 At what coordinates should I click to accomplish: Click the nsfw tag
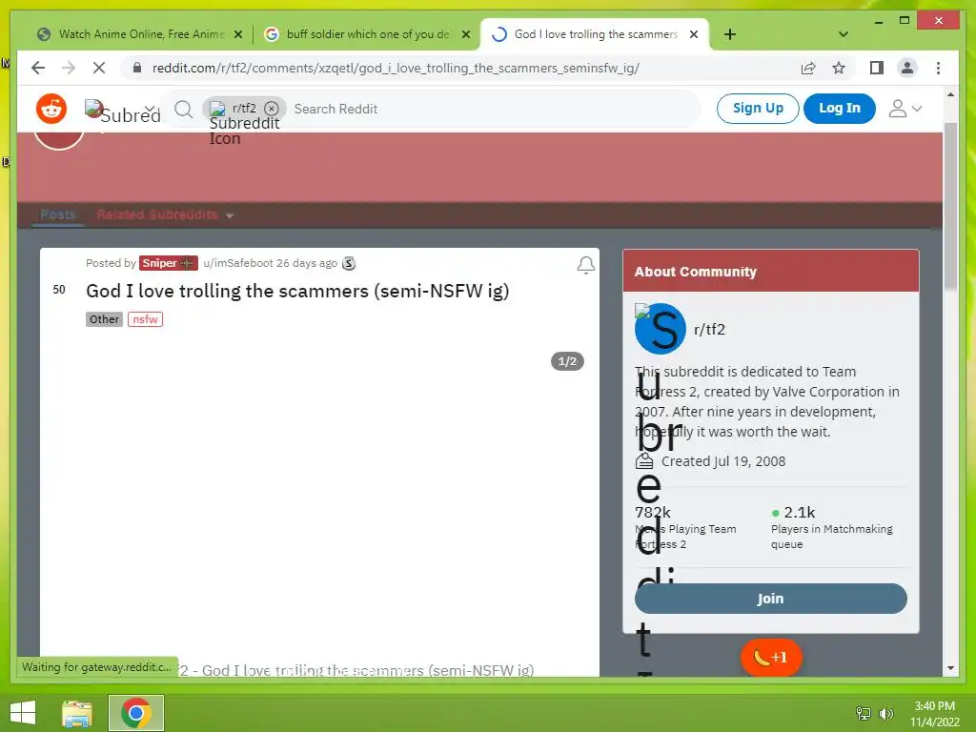click(x=145, y=319)
